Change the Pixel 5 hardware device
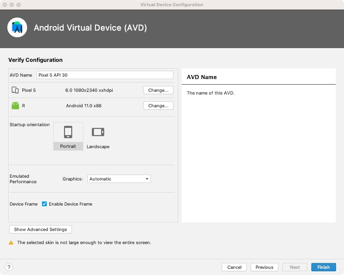Image resolution: width=344 pixels, height=275 pixels. click(x=158, y=90)
